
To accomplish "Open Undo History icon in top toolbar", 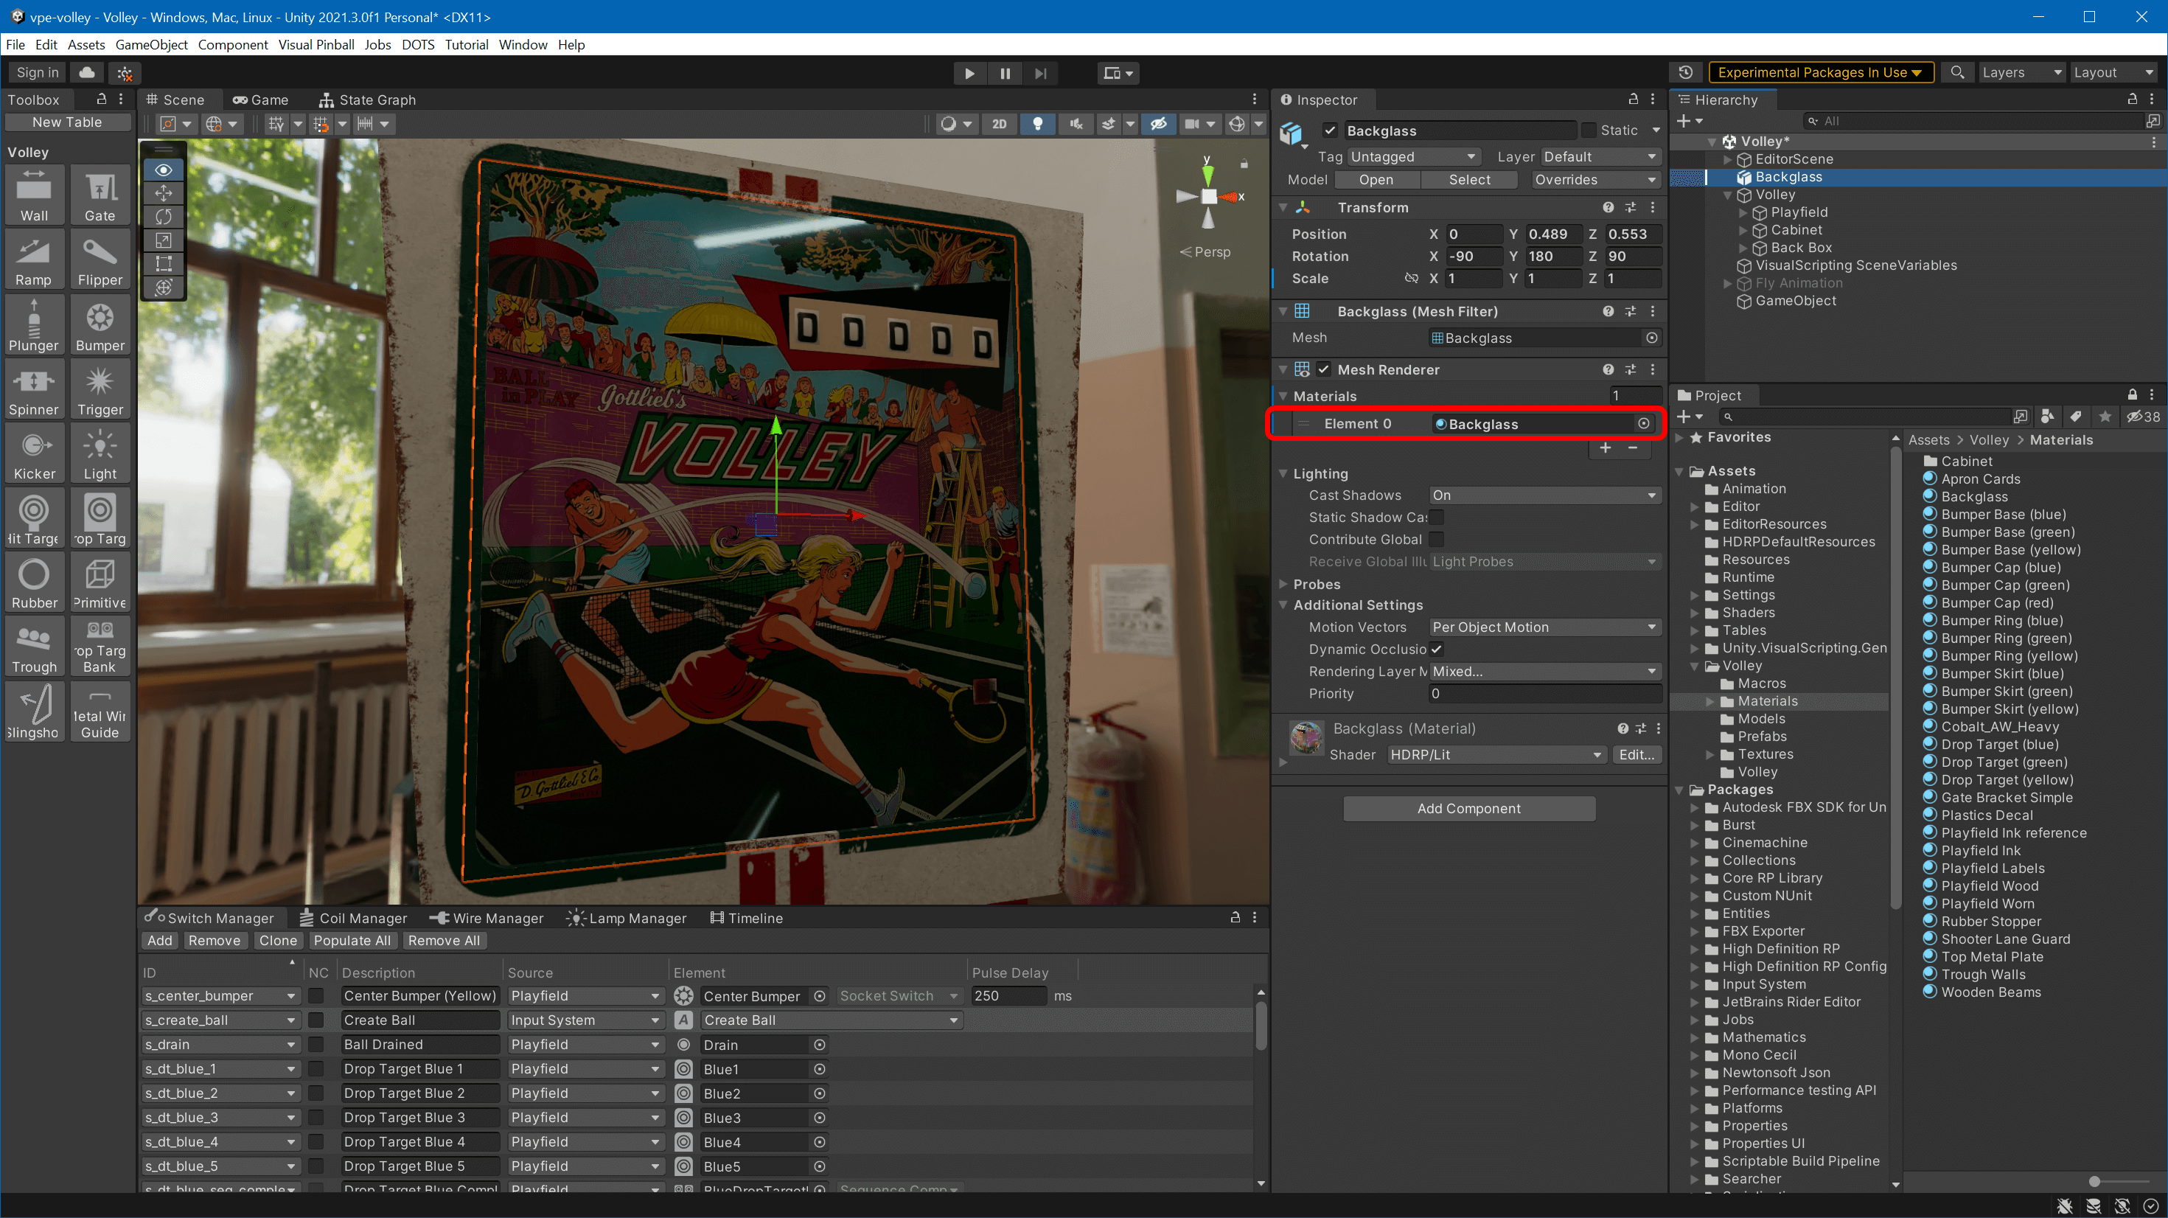I will pyautogui.click(x=1685, y=72).
